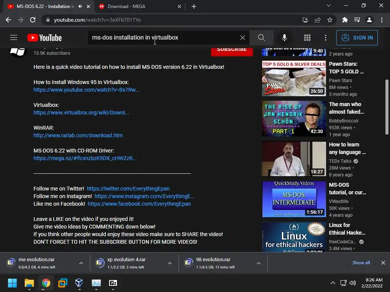Open the BobbyBroccoli channel name
The height and width of the screenshot is (292, 390).
click(x=344, y=121)
